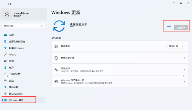The width and height of the screenshot is (192, 110).
Task: Open the xitongzhijia.net account profile
Action: click(24, 14)
